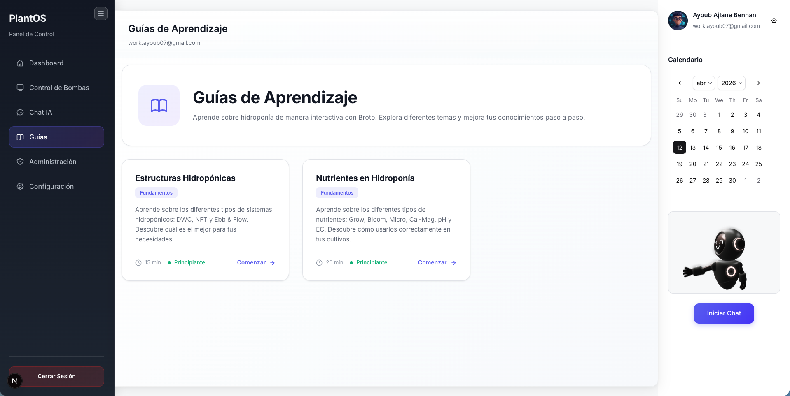Switch to the Guías section in the sidebar
This screenshot has height=396, width=790.
coord(38,137)
